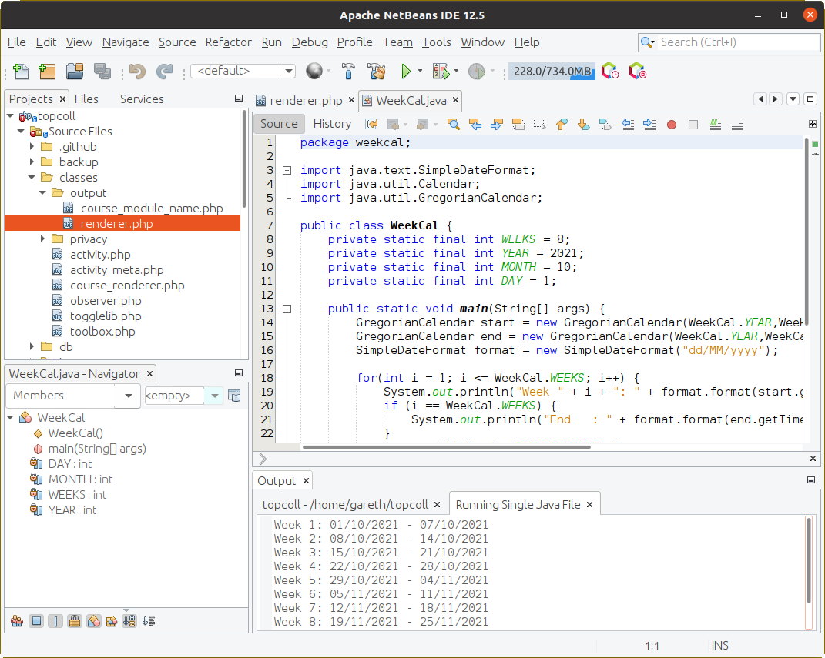Click the editor horizontal scrollbar
Viewport: 825px width, 658px height.
447,447
